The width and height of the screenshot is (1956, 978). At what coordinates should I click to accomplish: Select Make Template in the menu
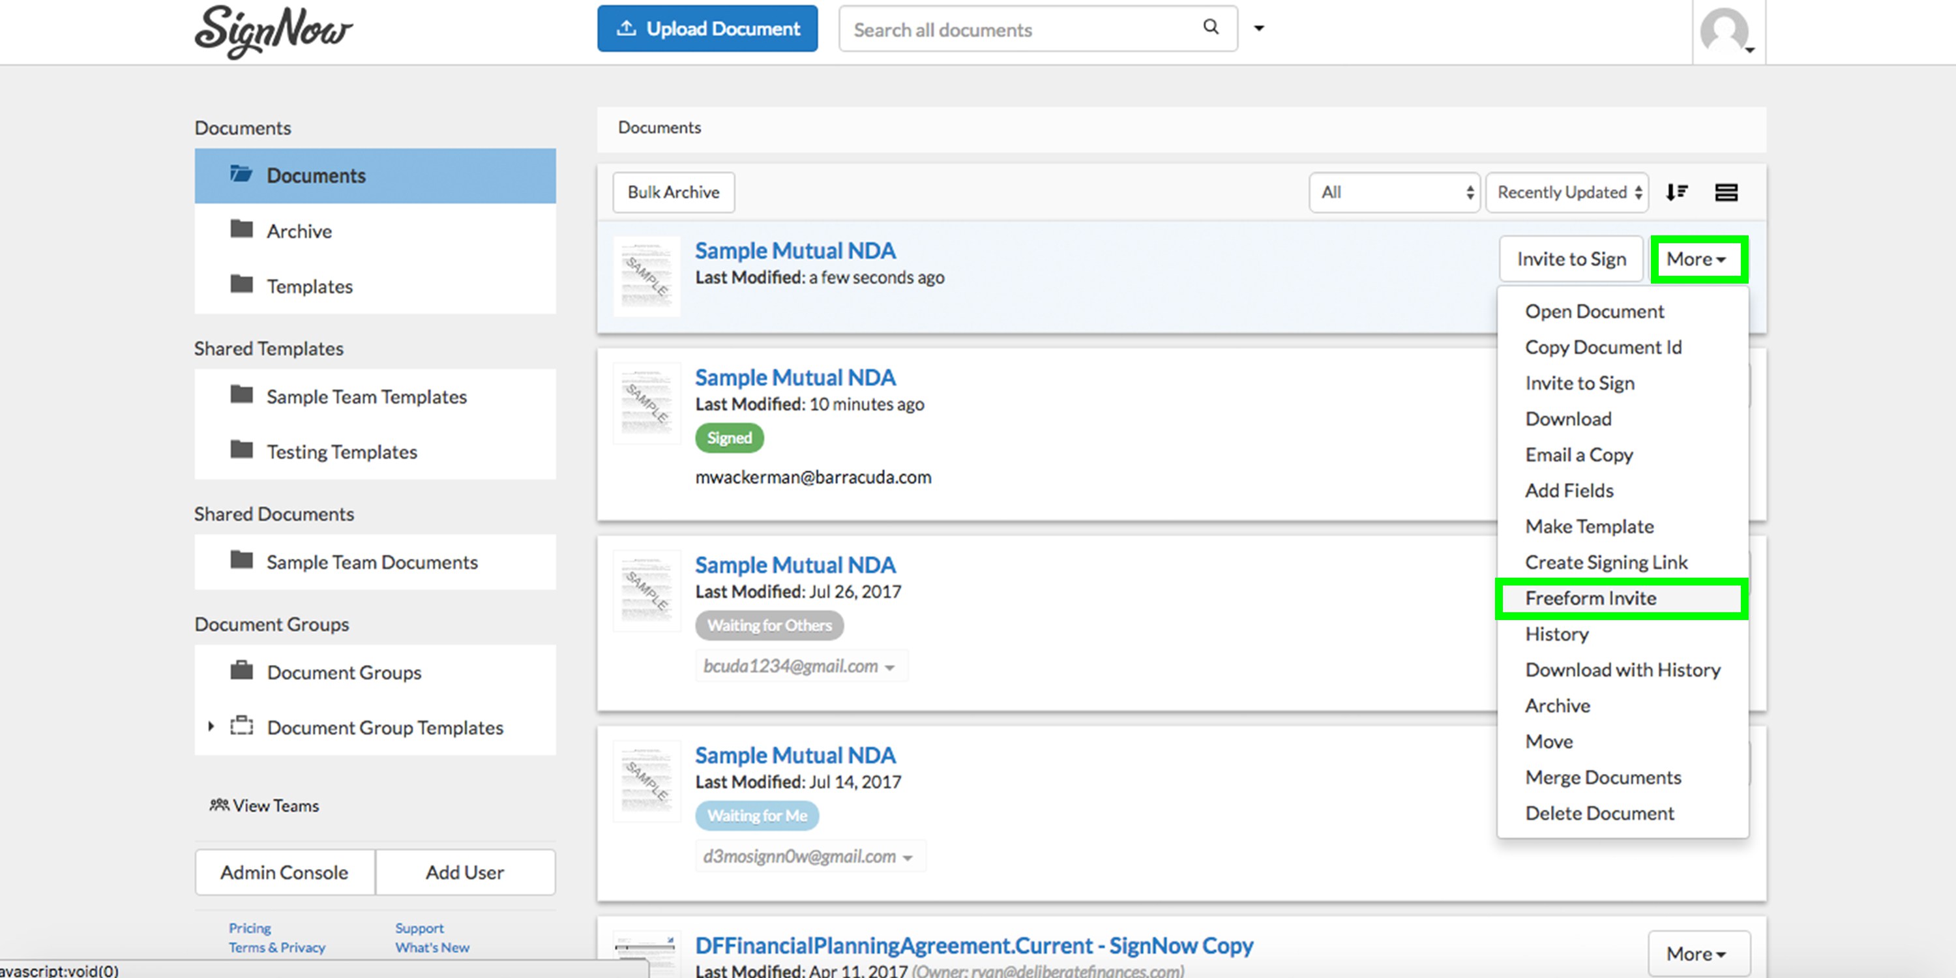[1590, 526]
